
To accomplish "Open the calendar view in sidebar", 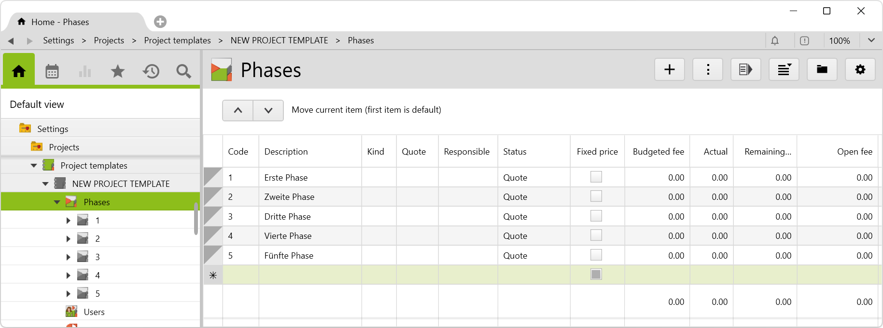I will (52, 72).
